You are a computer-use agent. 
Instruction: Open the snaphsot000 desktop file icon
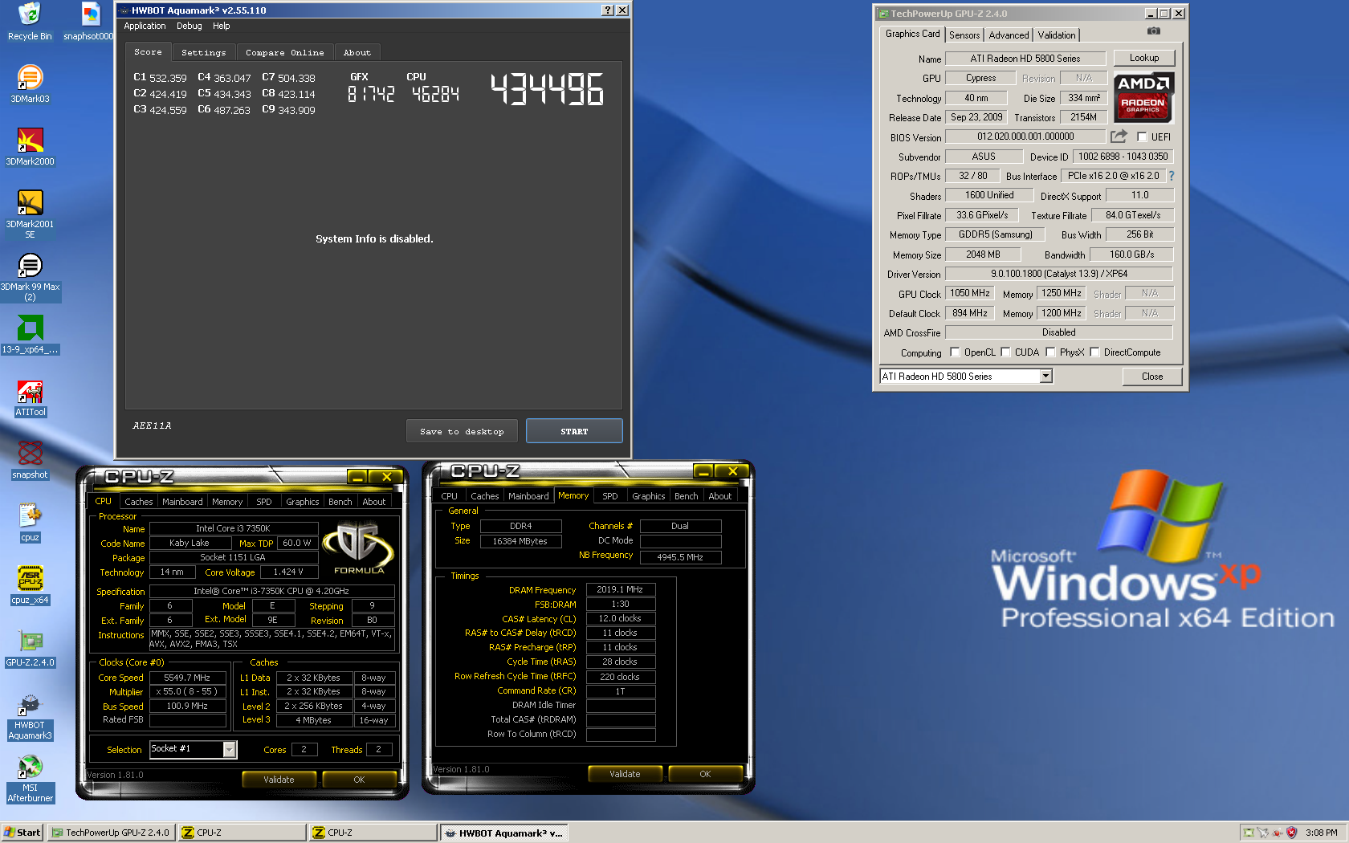(90, 21)
